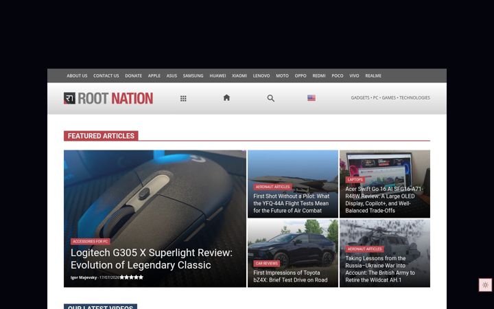Click Aeronaut Articles tag on Wildcat card

(364, 249)
